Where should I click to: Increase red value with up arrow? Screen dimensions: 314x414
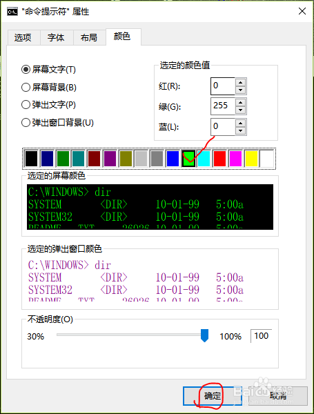click(240, 82)
